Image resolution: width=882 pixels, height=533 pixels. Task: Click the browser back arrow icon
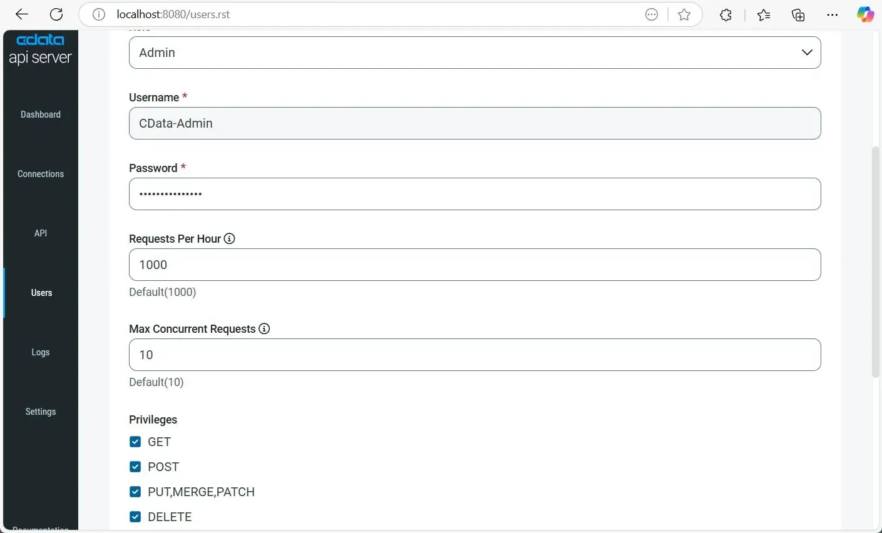point(22,14)
